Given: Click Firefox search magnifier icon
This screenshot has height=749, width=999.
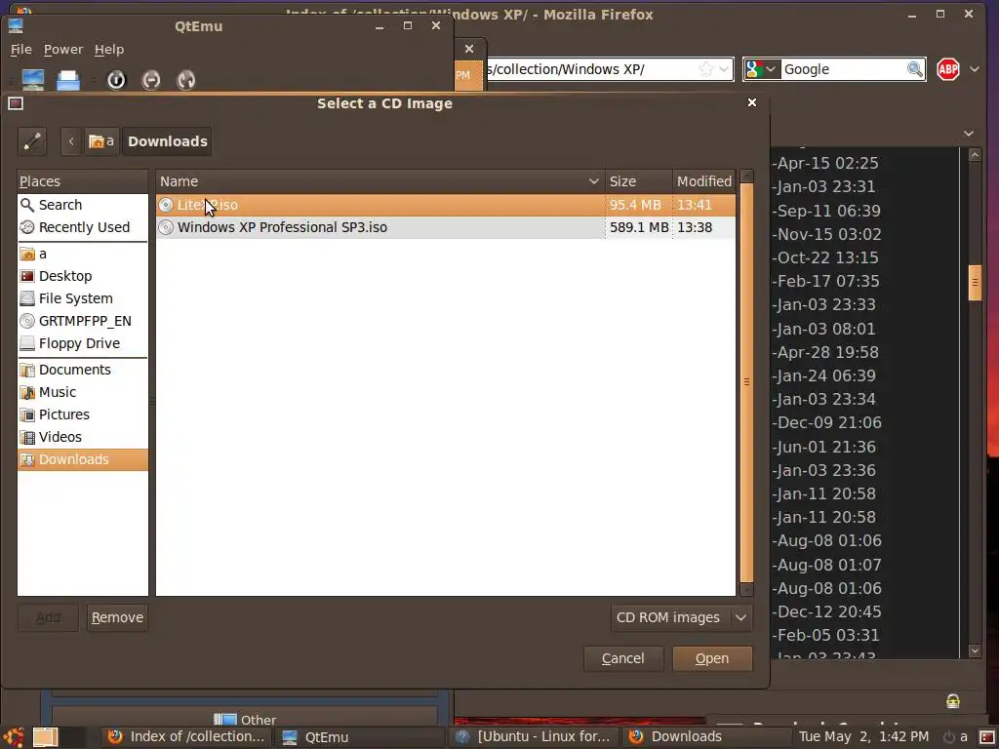Looking at the screenshot, I should click(915, 69).
